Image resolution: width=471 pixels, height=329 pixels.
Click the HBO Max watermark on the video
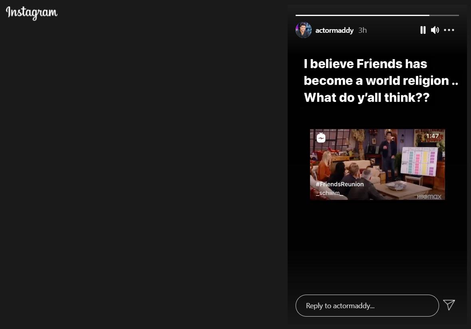tap(429, 197)
